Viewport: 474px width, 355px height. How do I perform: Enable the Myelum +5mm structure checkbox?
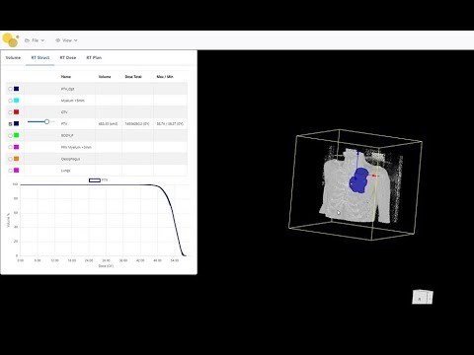tap(10, 101)
